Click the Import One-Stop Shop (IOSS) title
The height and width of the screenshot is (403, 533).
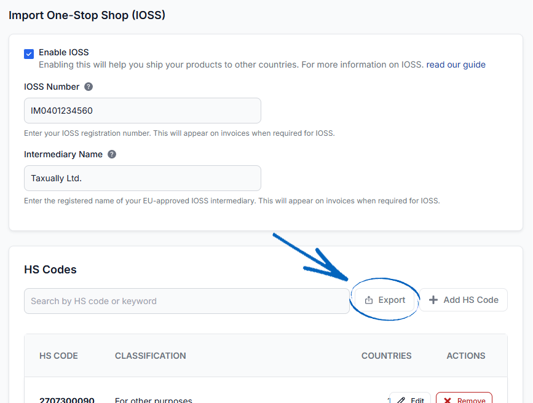pyautogui.click(x=87, y=15)
